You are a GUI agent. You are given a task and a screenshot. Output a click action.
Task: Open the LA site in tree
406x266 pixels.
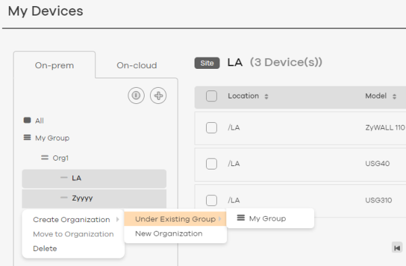tap(94, 178)
